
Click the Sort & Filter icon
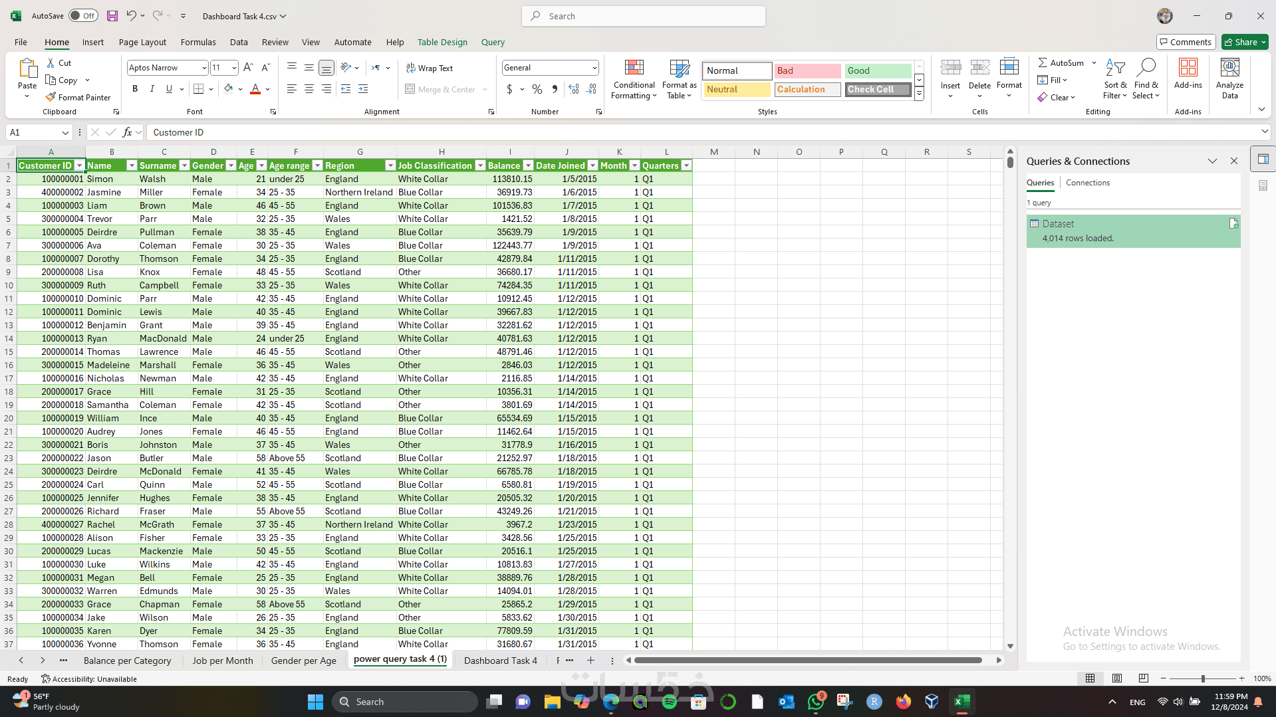pyautogui.click(x=1115, y=78)
